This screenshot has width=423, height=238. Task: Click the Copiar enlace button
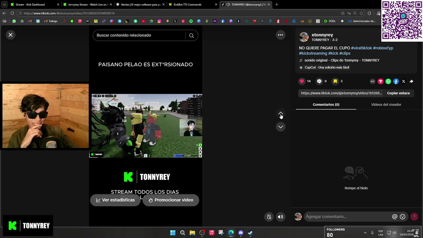398,93
